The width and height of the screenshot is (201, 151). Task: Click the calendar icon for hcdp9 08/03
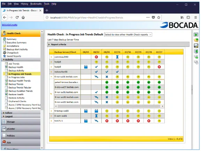click(x=86, y=67)
